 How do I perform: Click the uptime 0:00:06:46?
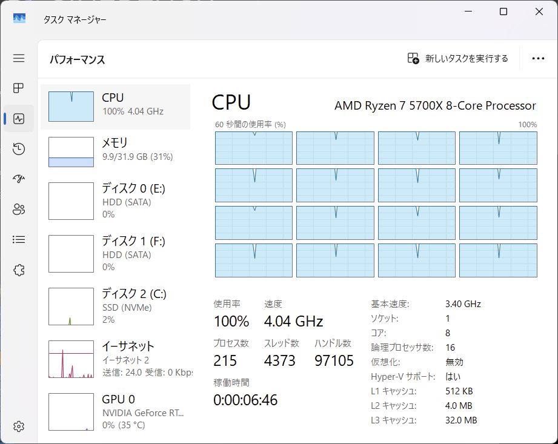(x=245, y=400)
